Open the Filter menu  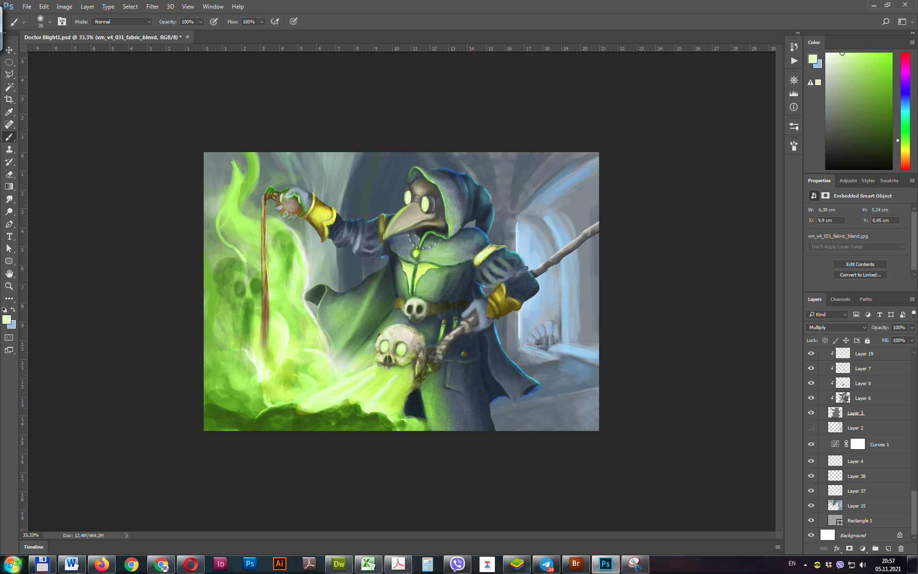tap(153, 7)
